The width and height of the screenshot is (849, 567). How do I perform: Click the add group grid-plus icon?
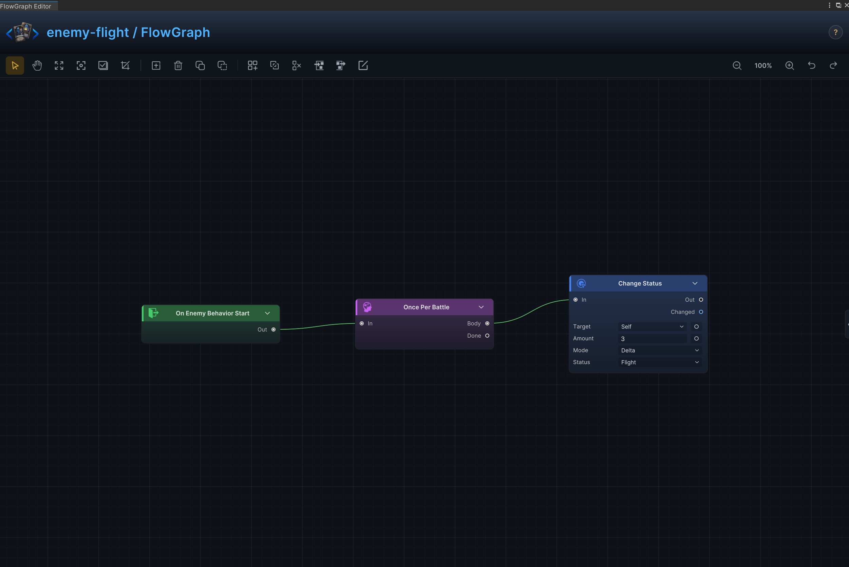tap(252, 65)
